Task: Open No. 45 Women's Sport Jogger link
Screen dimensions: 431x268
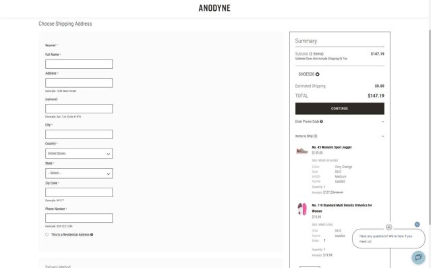Action: pos(332,147)
